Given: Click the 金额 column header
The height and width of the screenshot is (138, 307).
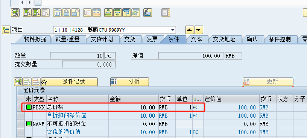Looking at the screenshot, I should 133,99.
